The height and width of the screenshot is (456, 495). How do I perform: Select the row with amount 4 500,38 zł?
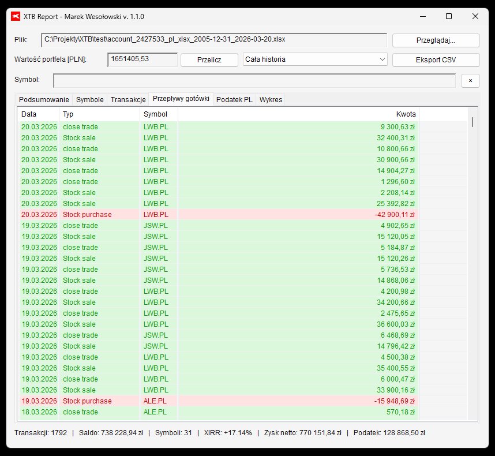point(218,357)
